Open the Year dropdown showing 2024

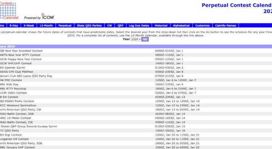click(136, 39)
